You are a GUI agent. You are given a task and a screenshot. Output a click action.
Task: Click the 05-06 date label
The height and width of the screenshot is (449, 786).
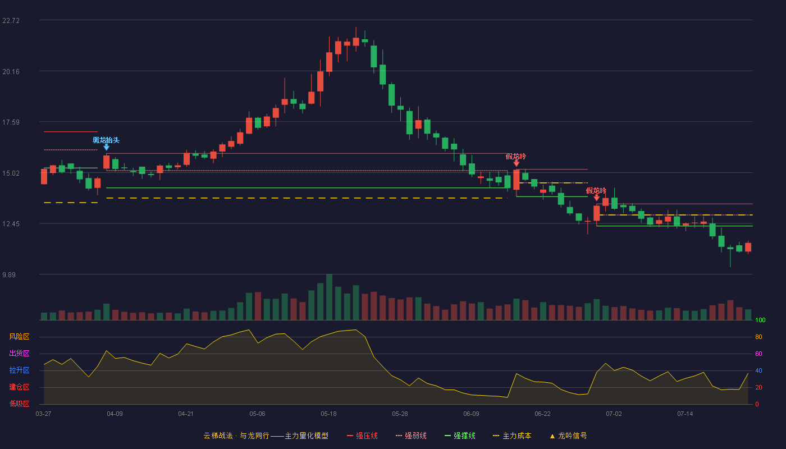tap(257, 414)
